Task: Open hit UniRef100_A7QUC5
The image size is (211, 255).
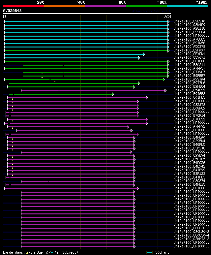Action: tap(189, 39)
